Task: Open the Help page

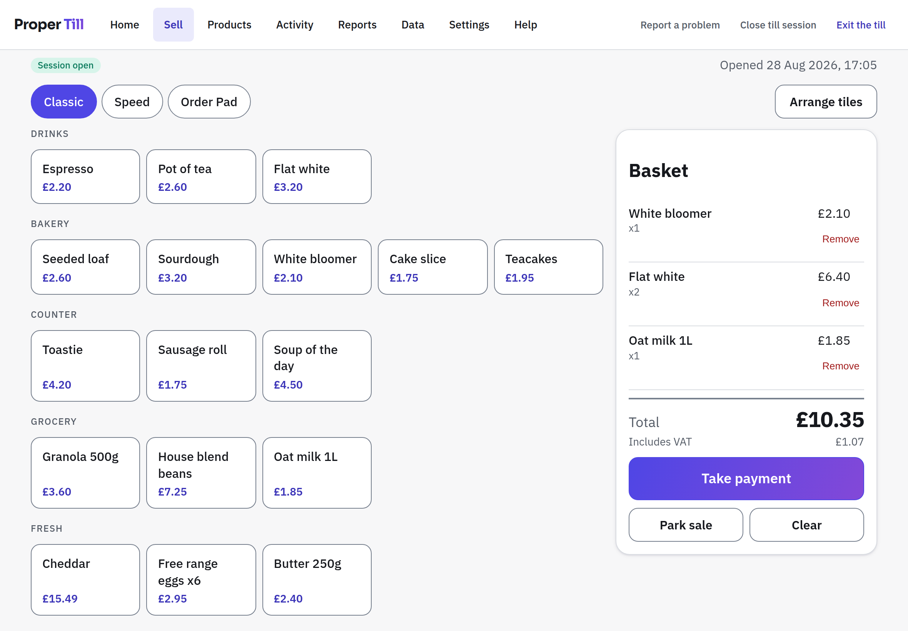Action: (x=525, y=25)
